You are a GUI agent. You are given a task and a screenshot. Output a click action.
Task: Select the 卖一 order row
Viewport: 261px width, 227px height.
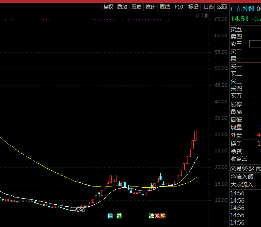click(x=245, y=58)
